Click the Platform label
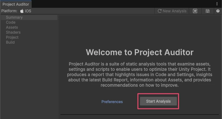This screenshot has height=119, width=222. coord(9,11)
